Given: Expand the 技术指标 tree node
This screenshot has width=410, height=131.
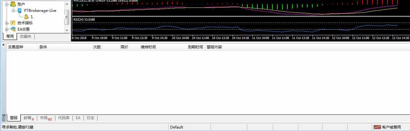Looking at the screenshot, I should (7, 23).
